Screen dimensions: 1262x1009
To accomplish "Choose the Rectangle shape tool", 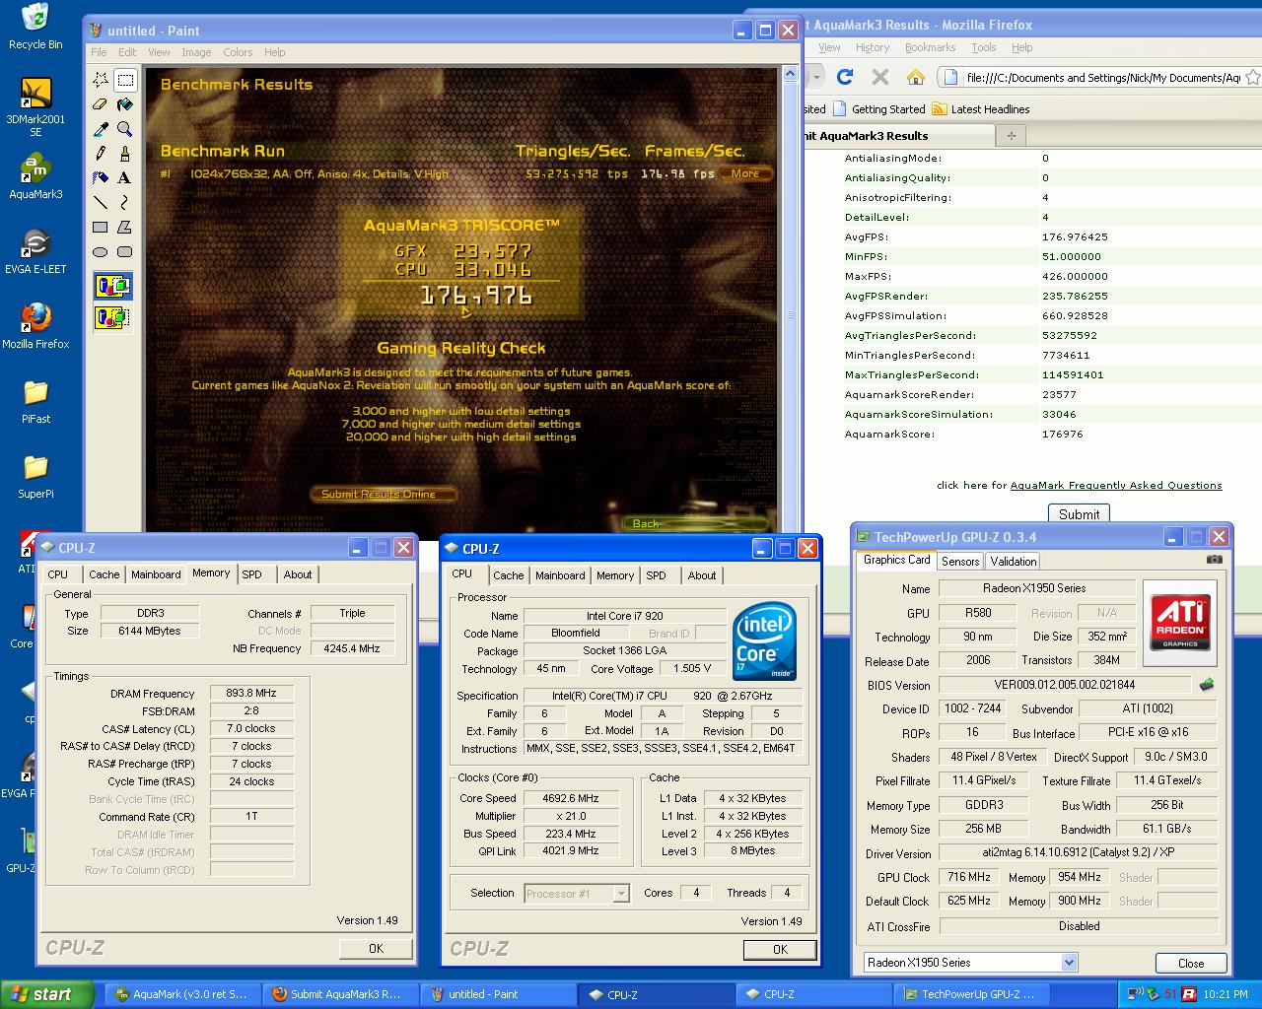I will coord(101,228).
